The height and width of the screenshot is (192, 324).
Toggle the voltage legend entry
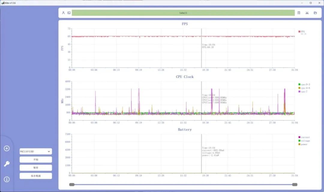(x=304, y=141)
